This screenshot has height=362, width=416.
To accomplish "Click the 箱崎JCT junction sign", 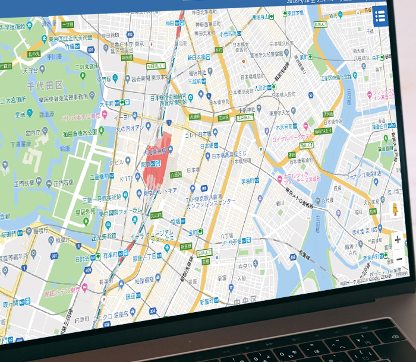I will coord(307,145).
